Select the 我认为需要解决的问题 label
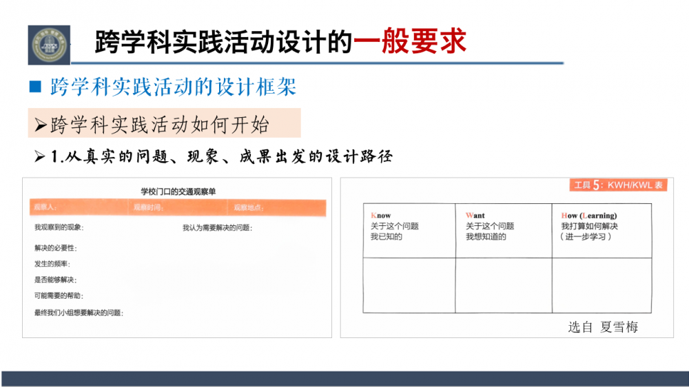The height and width of the screenshot is (387, 689). pyautogui.click(x=217, y=228)
